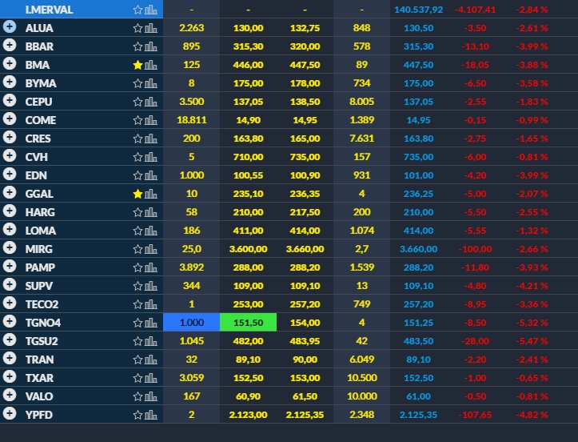Open the chart icon for BYMA

click(151, 83)
